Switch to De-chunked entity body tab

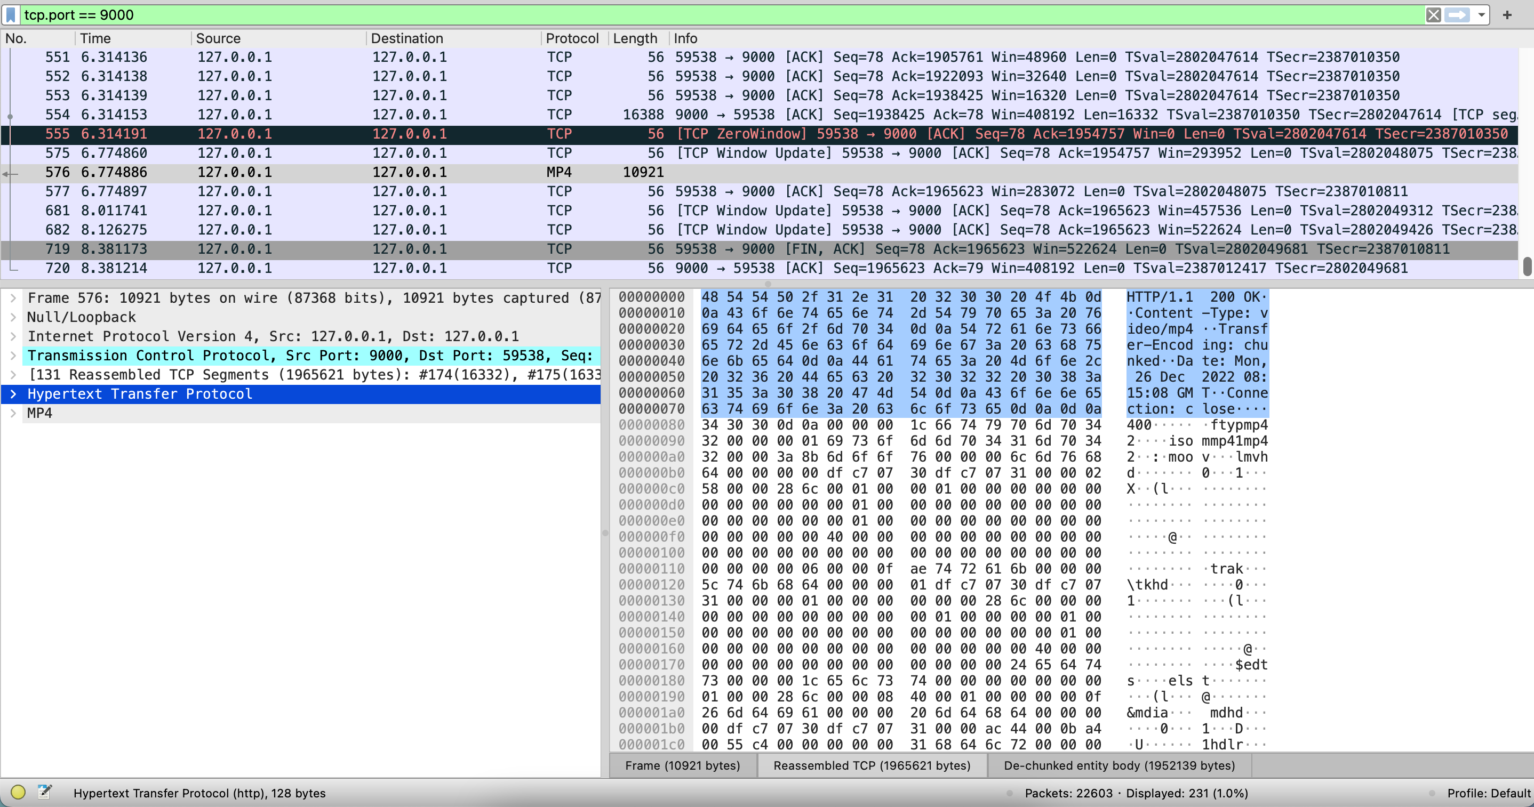[1119, 765]
